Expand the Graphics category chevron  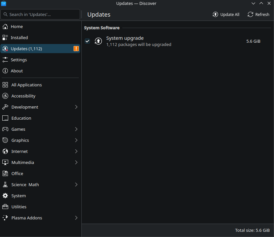(x=76, y=140)
